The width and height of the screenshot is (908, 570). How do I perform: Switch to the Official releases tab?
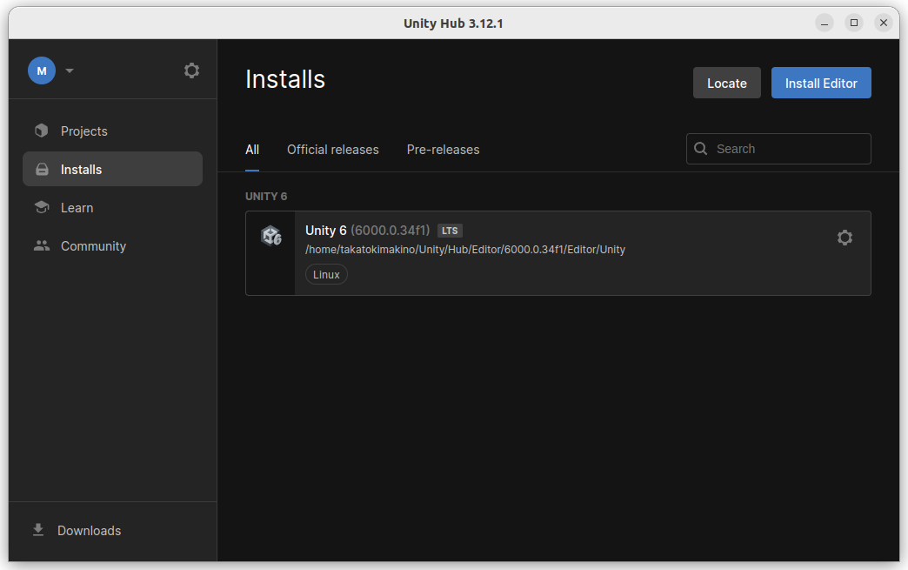332,150
